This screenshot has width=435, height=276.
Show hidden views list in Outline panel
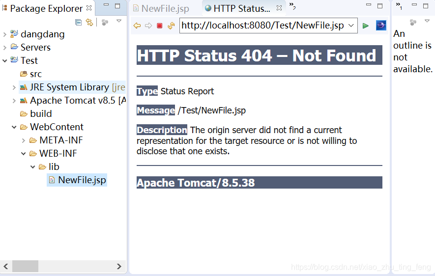(399, 6)
